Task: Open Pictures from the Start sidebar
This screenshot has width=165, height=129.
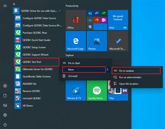Action: point(5,105)
